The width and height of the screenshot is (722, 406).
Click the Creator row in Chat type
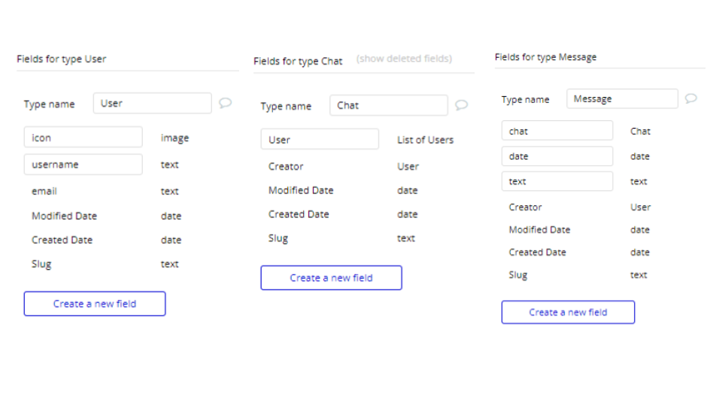pyautogui.click(x=344, y=167)
